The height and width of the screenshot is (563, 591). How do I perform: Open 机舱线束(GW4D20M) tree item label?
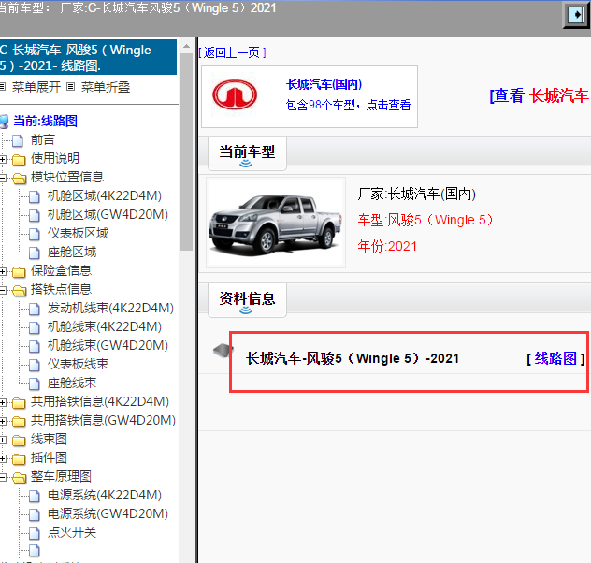[108, 346]
